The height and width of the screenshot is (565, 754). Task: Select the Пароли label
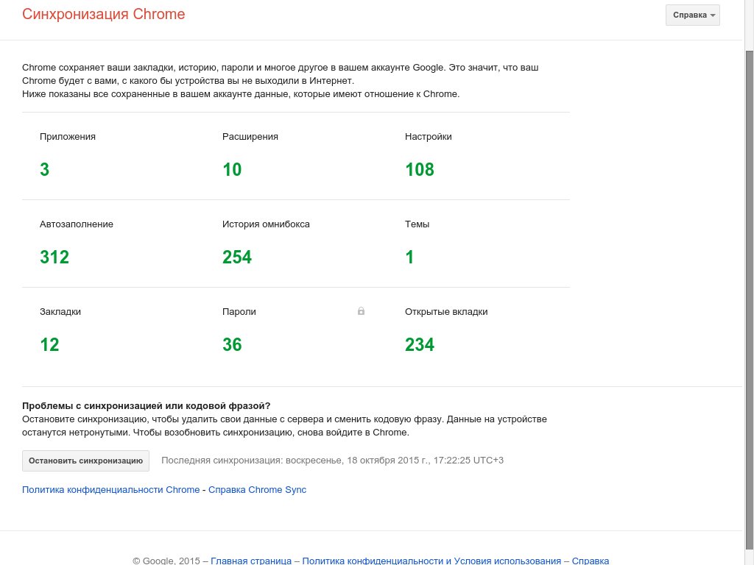tap(239, 311)
